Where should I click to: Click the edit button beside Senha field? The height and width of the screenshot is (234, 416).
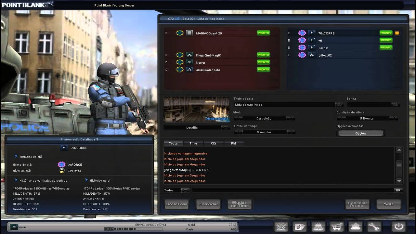pos(396,105)
